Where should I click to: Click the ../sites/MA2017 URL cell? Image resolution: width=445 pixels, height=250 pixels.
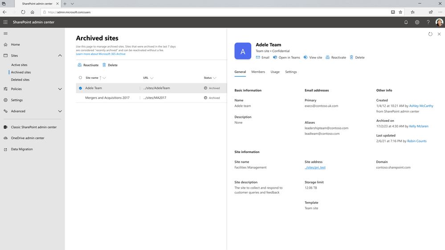(x=155, y=98)
